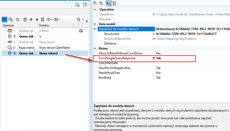Select operation 2 Query dat...
The height and width of the screenshot is (131, 230).
tap(45, 36)
